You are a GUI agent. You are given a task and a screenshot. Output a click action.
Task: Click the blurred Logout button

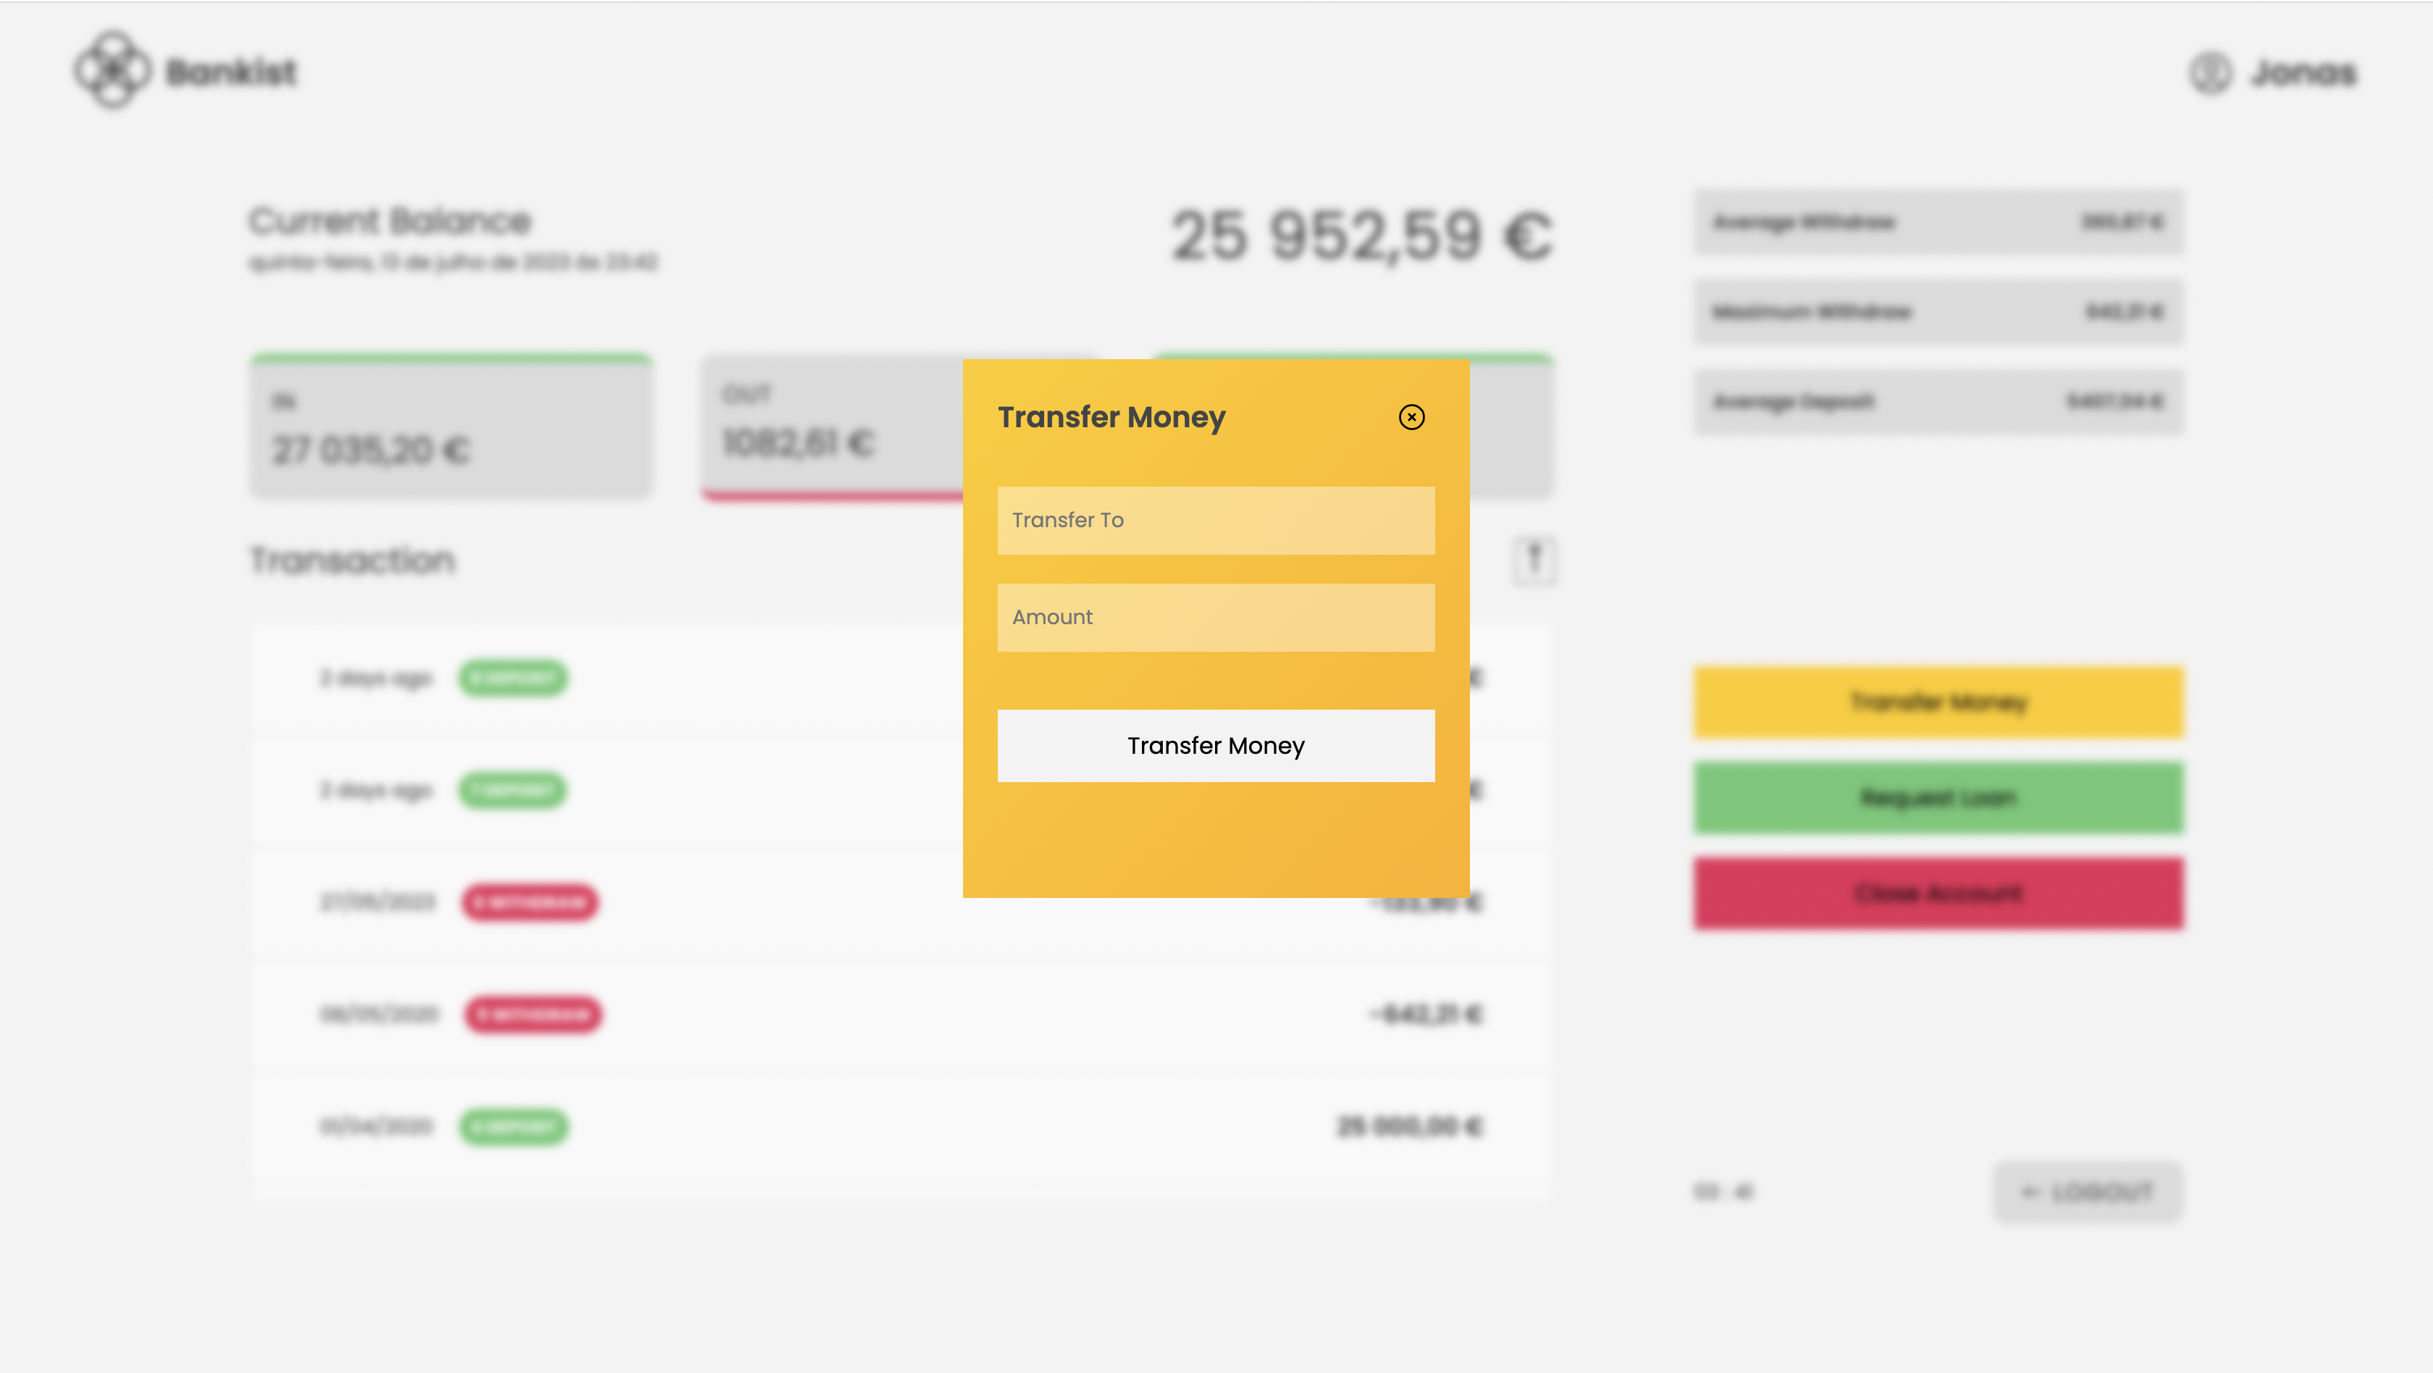[2088, 1192]
